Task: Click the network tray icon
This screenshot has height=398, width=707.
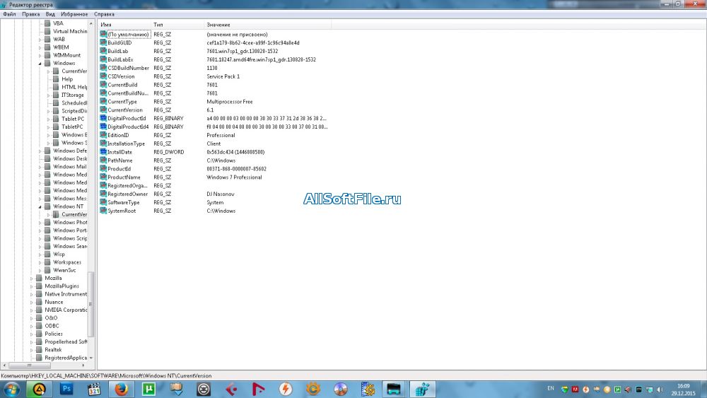Action: (x=649, y=390)
